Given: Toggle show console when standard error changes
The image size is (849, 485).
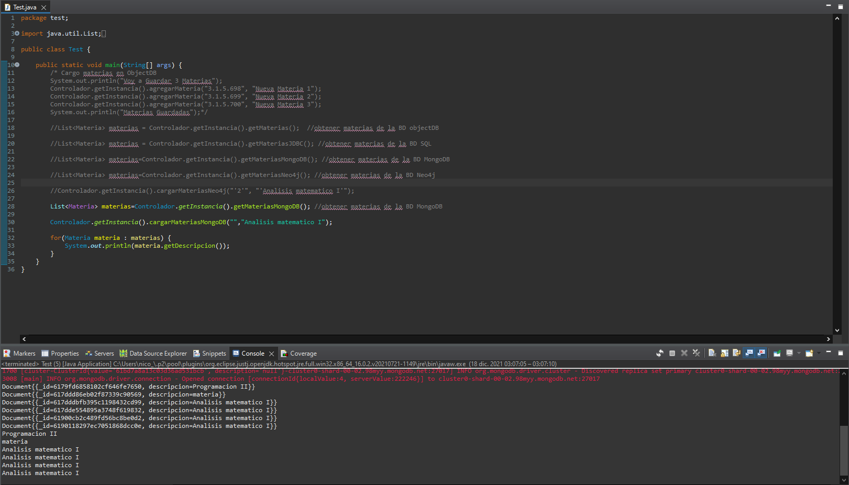Looking at the screenshot, I should [761, 354].
